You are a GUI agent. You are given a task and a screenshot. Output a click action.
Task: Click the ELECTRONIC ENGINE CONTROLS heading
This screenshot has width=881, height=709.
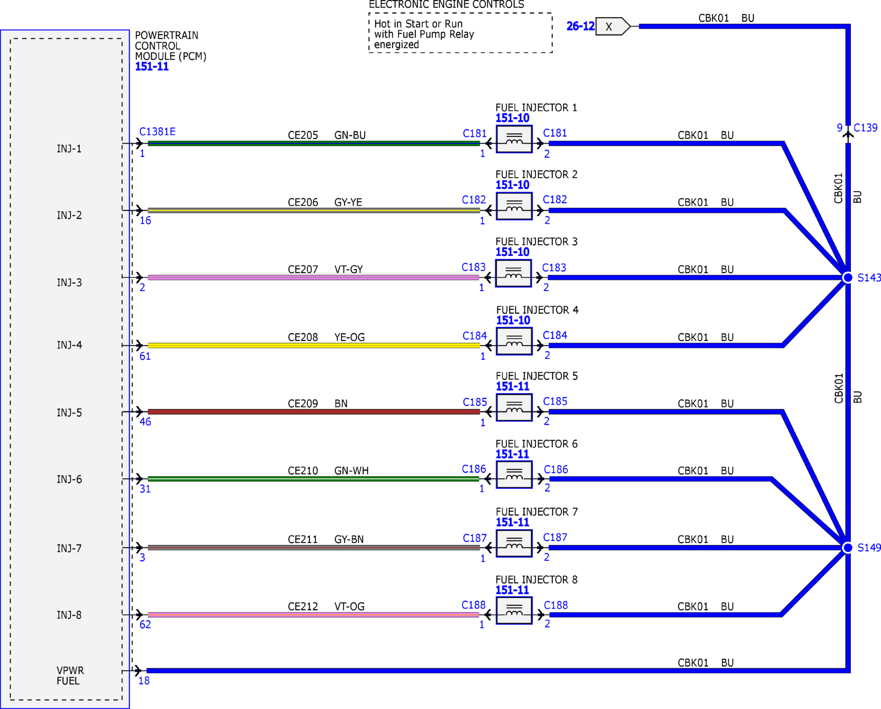446,5
